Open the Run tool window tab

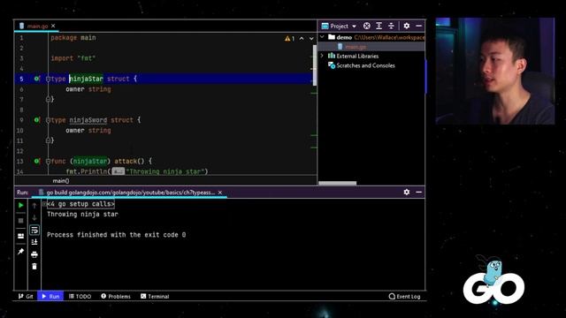[50, 297]
